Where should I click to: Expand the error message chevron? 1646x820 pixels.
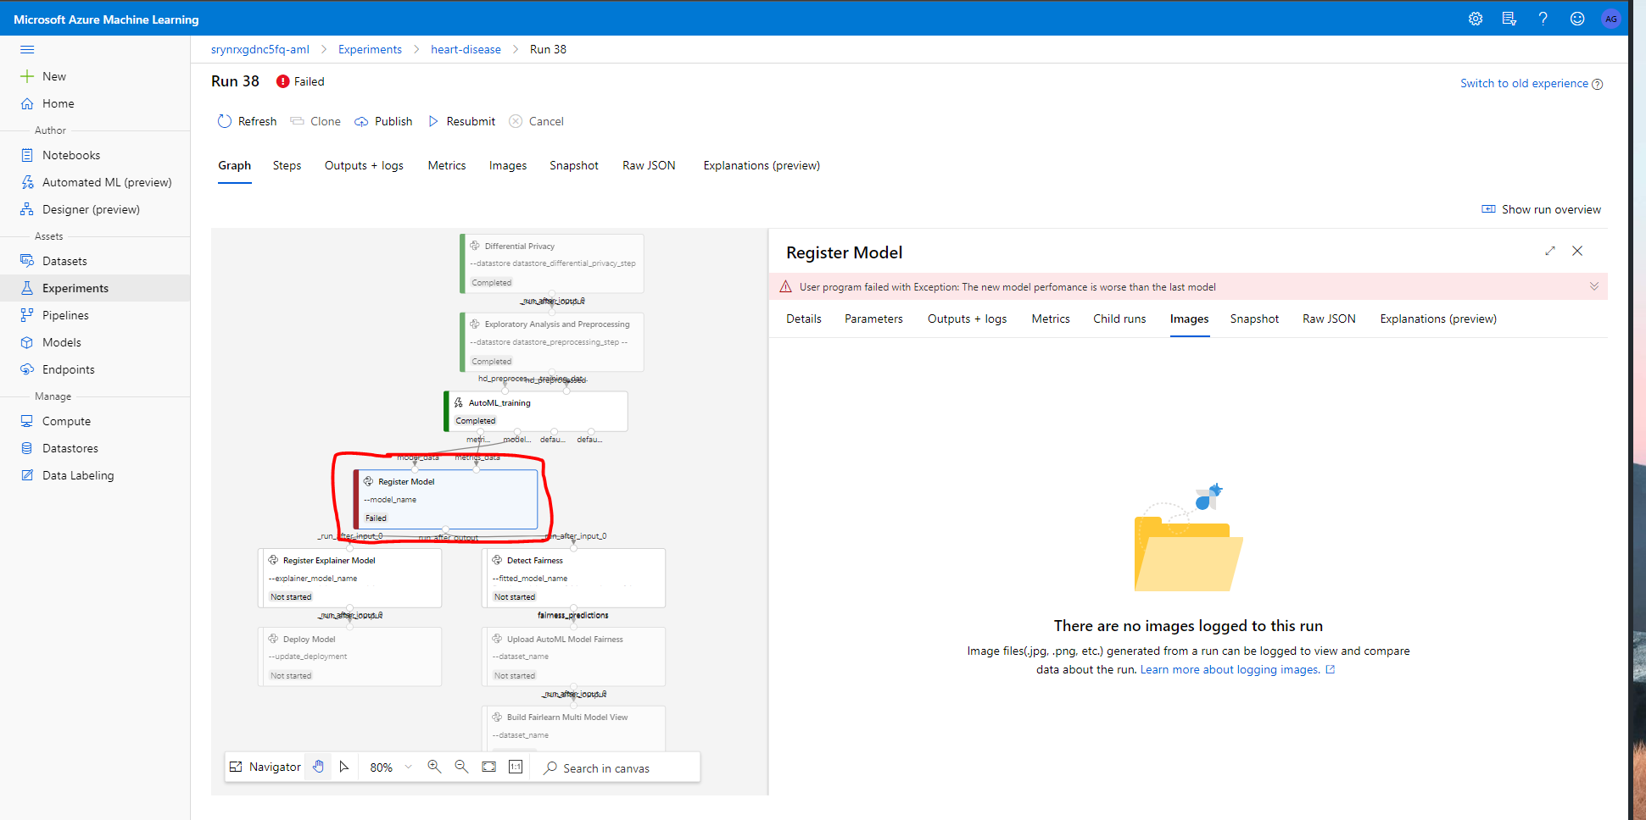click(x=1593, y=286)
